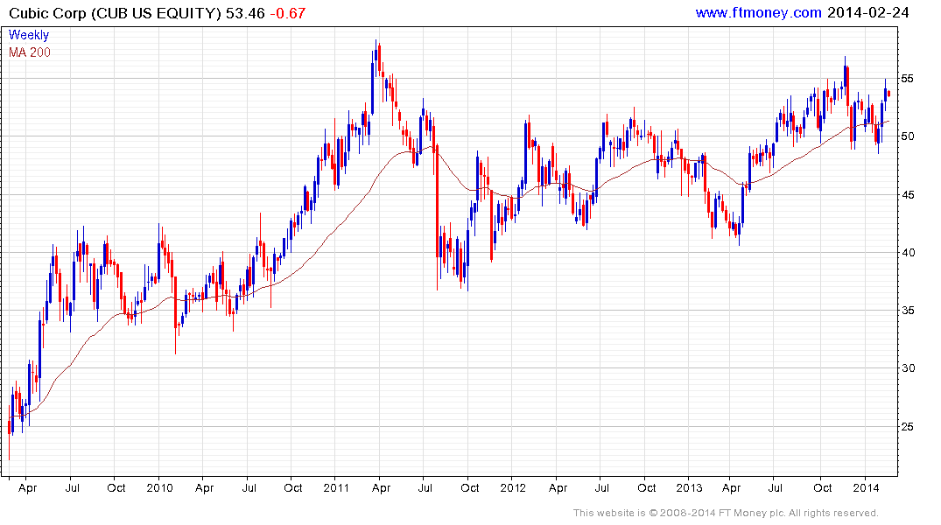Click the 'MA 200' legend label
941x525 pixels.
click(30, 52)
